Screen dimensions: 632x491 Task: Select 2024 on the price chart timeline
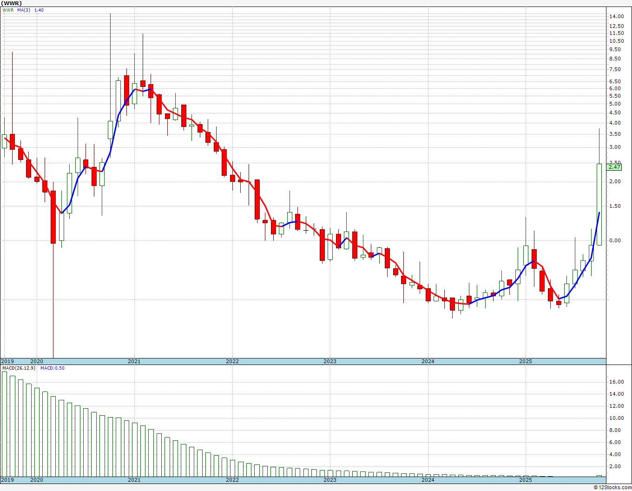tap(428, 361)
